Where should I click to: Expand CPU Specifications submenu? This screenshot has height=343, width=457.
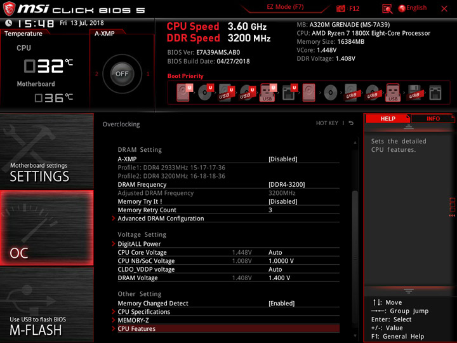[x=143, y=311]
